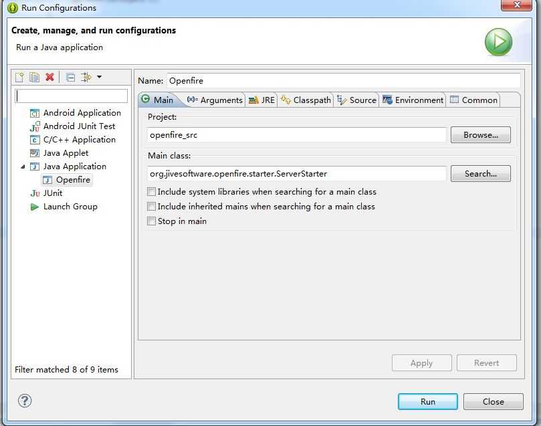Click Browse to choose a project
Image resolution: width=541 pixels, height=426 pixels.
481,135
